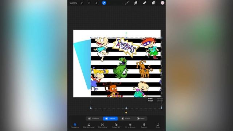The width and height of the screenshot is (233, 131).
Task: Select the Smudge tool
Action: coord(135,3)
